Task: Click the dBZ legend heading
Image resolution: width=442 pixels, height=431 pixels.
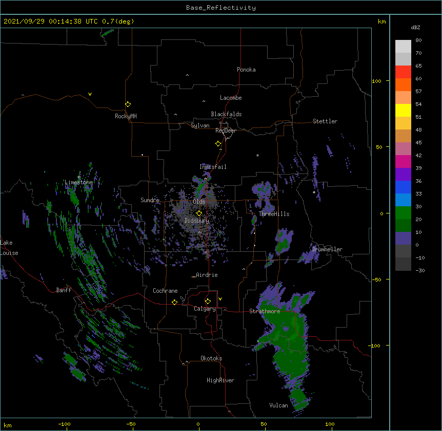Action: [415, 27]
